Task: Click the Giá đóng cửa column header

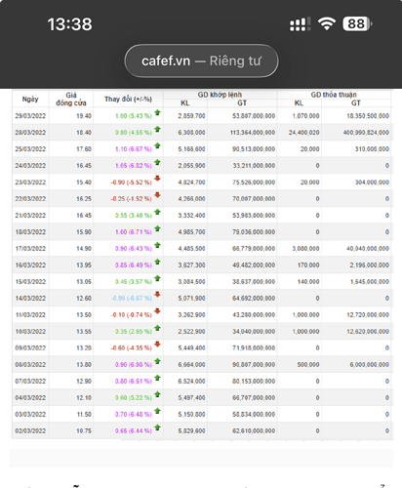Action: (x=71, y=99)
